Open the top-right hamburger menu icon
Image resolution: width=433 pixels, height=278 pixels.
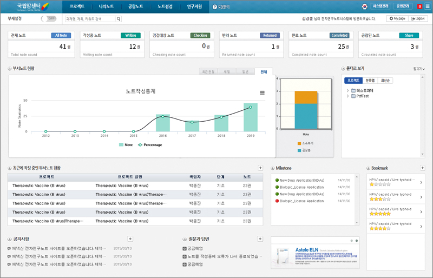coord(427,6)
